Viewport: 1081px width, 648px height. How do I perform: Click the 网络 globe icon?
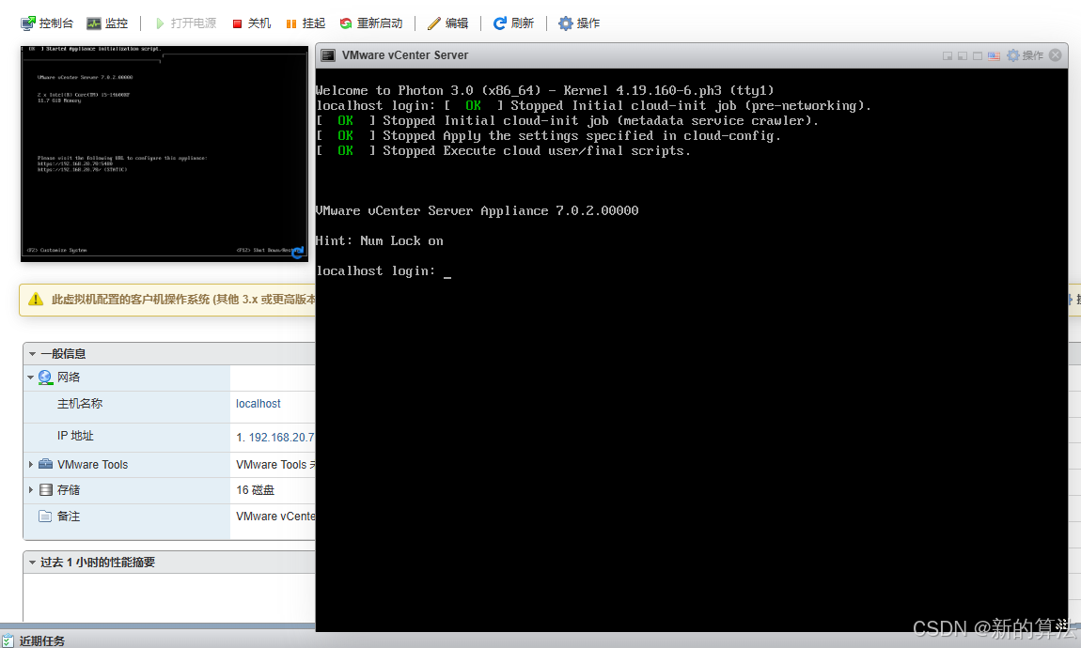click(x=45, y=378)
